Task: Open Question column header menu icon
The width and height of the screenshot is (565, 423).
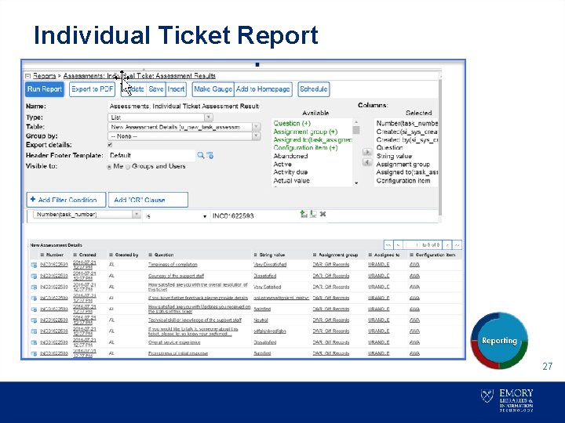Action: coord(150,255)
